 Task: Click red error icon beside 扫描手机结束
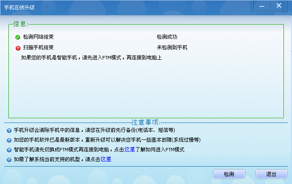click(x=18, y=48)
